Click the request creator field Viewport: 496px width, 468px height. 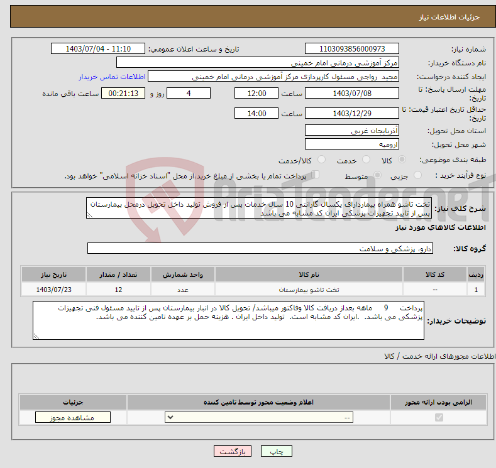(x=273, y=77)
